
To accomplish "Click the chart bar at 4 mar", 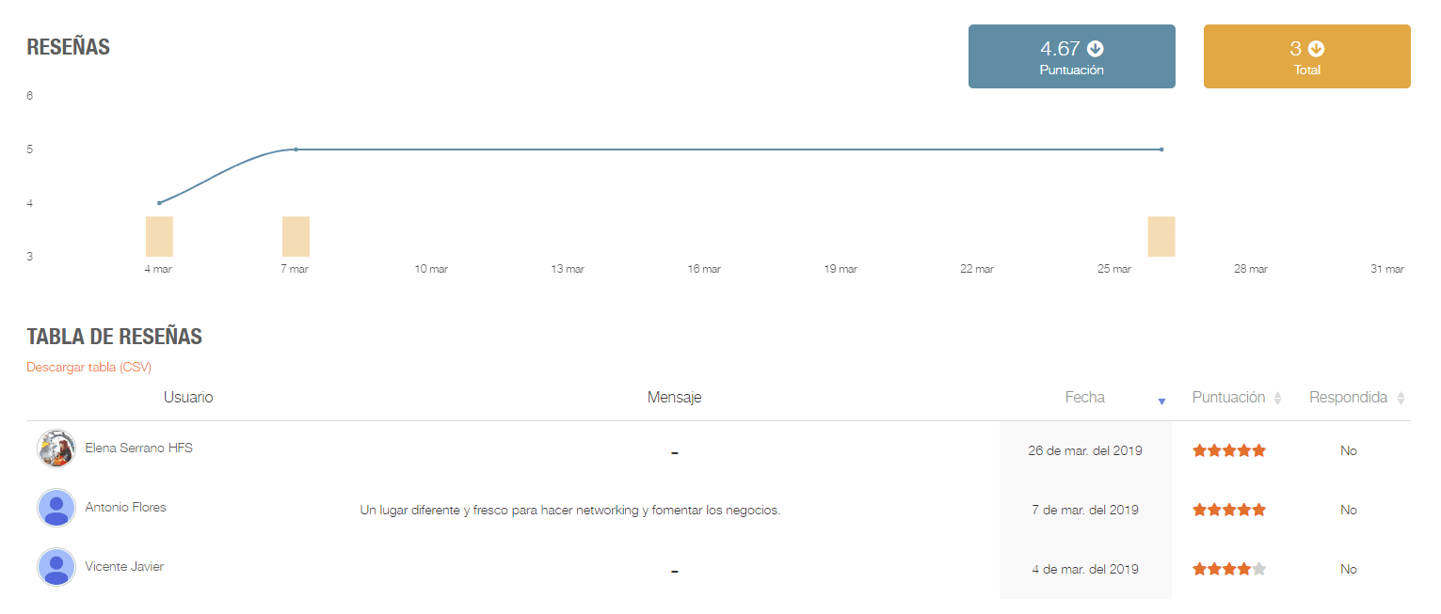I will (159, 236).
